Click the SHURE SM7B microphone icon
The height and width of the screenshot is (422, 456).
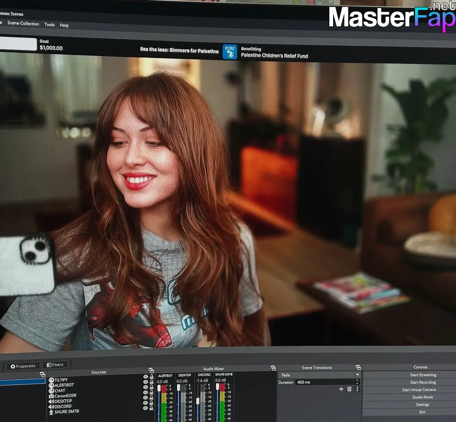[51, 412]
